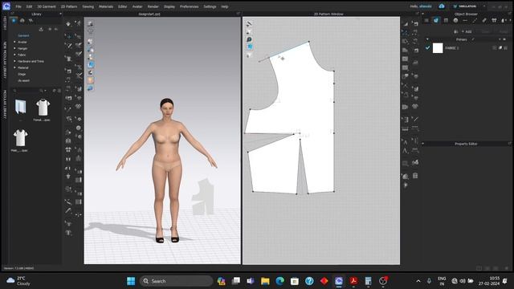This screenshot has width=514, height=289.
Task: Click the Library refresh icon
Action: tap(54, 91)
